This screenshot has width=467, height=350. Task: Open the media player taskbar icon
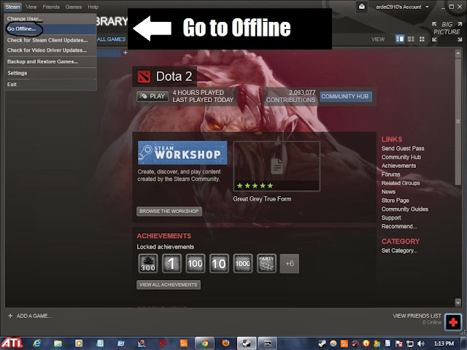(79, 343)
